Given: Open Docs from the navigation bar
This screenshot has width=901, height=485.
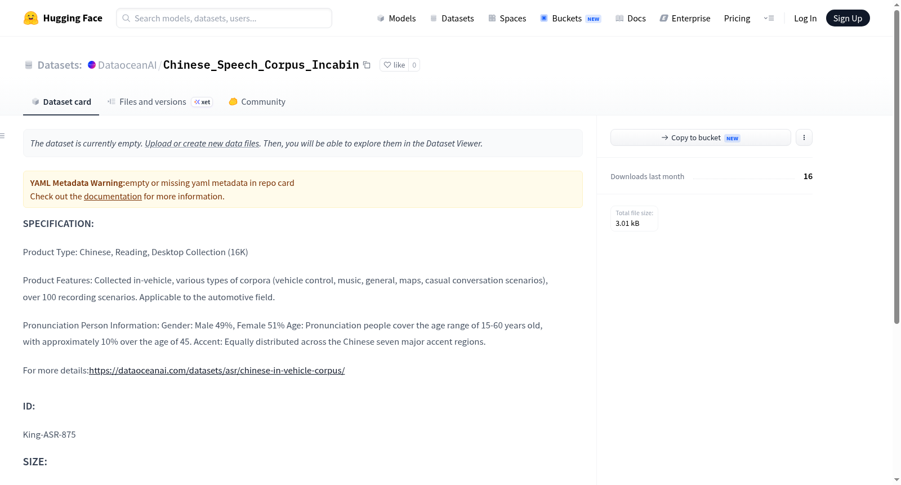Looking at the screenshot, I should coord(631,18).
